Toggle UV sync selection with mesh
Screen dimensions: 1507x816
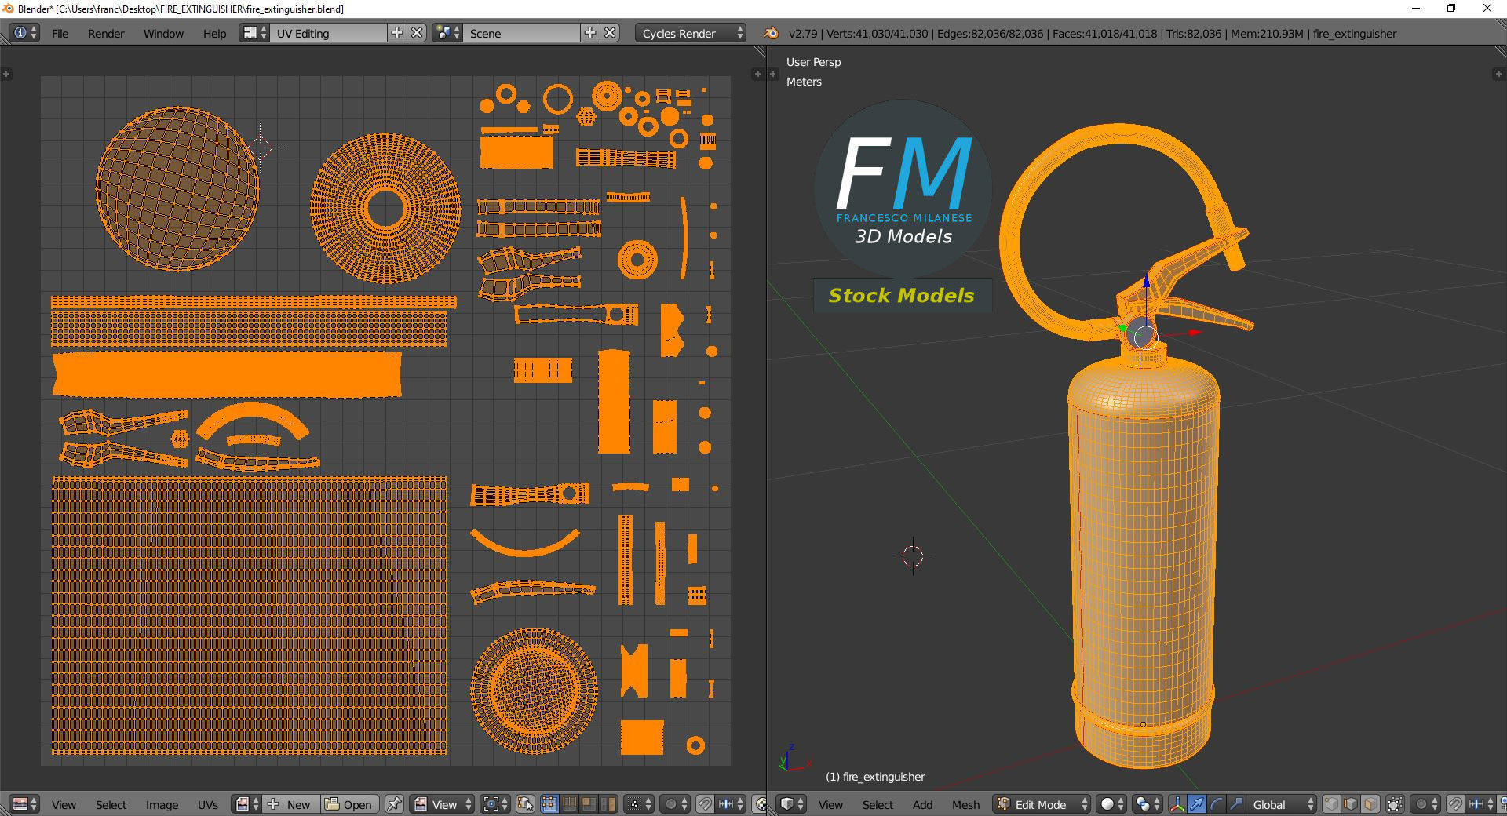526,804
